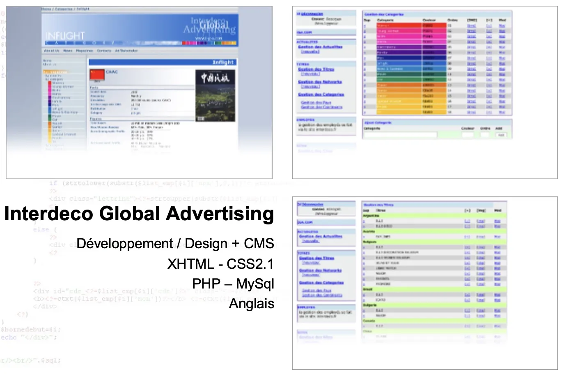
Task: Open Gestion des Actualites in the categories admin sidebar
Action: [x=320, y=47]
